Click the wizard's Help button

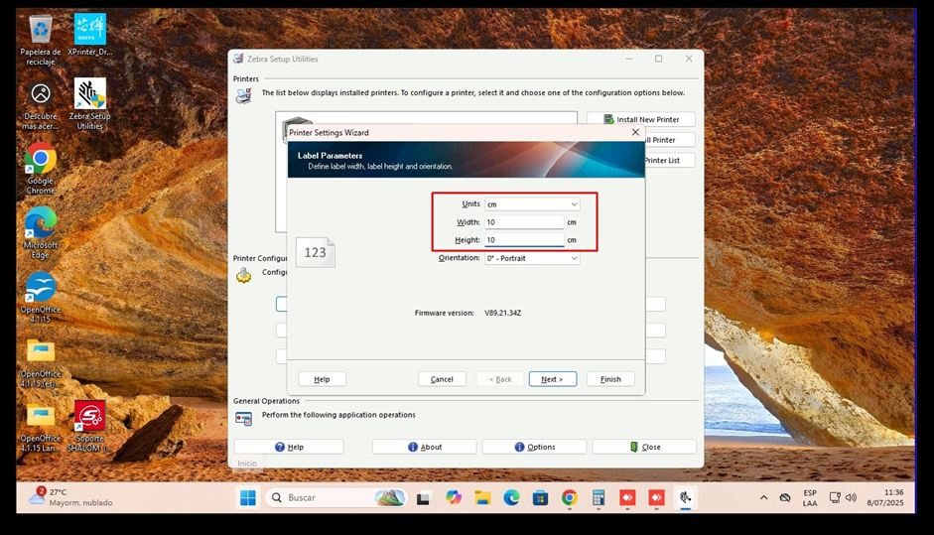tap(322, 379)
